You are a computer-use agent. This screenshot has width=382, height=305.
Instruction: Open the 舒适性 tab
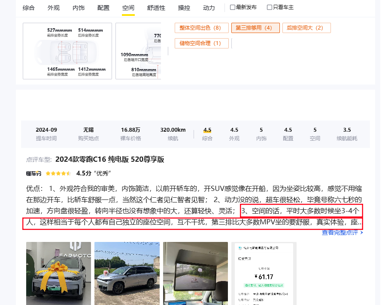[x=156, y=8]
